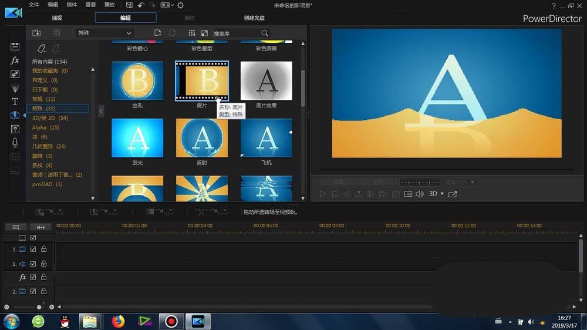This screenshot has width=587, height=330.
Task: Toggle the fx track lock icon
Action: coord(43,277)
